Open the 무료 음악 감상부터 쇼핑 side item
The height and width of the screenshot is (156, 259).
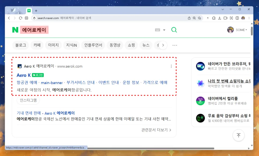pyautogui.click(x=223, y=118)
